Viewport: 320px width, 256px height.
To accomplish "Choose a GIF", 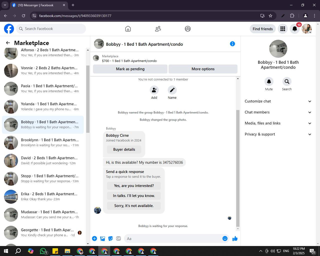I will pos(118,238).
